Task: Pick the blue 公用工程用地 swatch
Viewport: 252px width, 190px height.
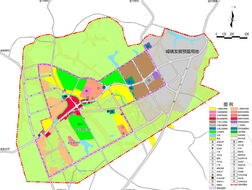Action: coord(212,129)
